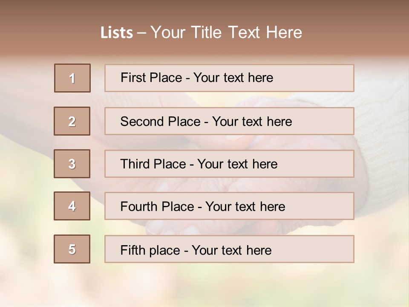Click the Fourth Place text bar
Screen dimensions: 409x307
pos(229,206)
